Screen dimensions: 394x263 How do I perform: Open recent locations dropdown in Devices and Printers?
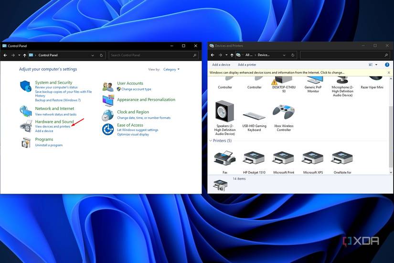226,55
